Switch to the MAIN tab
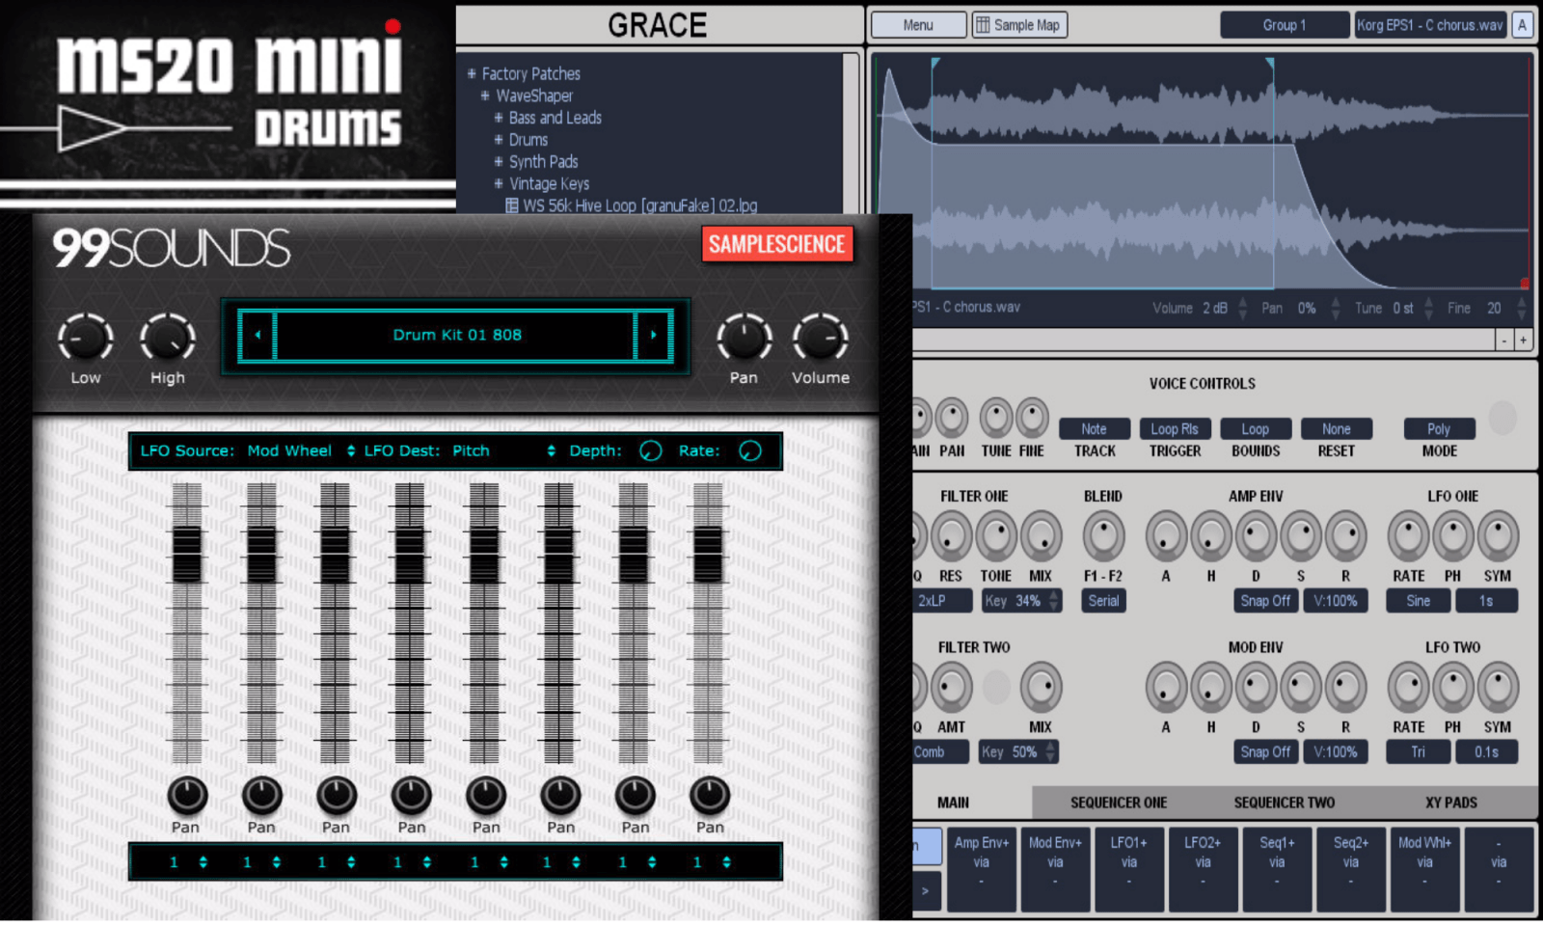Viewport: 1543px width, 926px height. (953, 803)
